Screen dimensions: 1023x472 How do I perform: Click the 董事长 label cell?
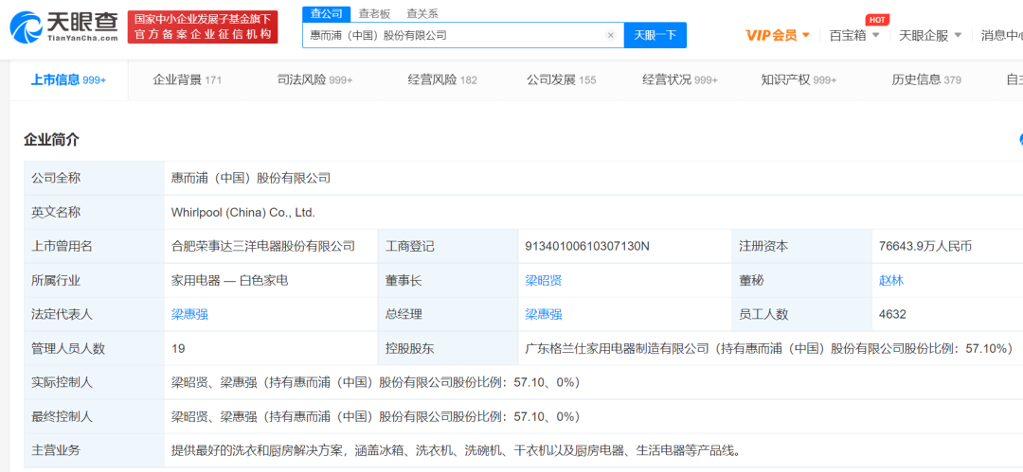447,280
